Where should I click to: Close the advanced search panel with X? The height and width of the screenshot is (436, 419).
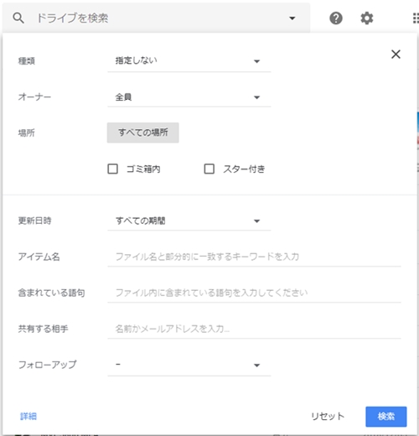(396, 54)
